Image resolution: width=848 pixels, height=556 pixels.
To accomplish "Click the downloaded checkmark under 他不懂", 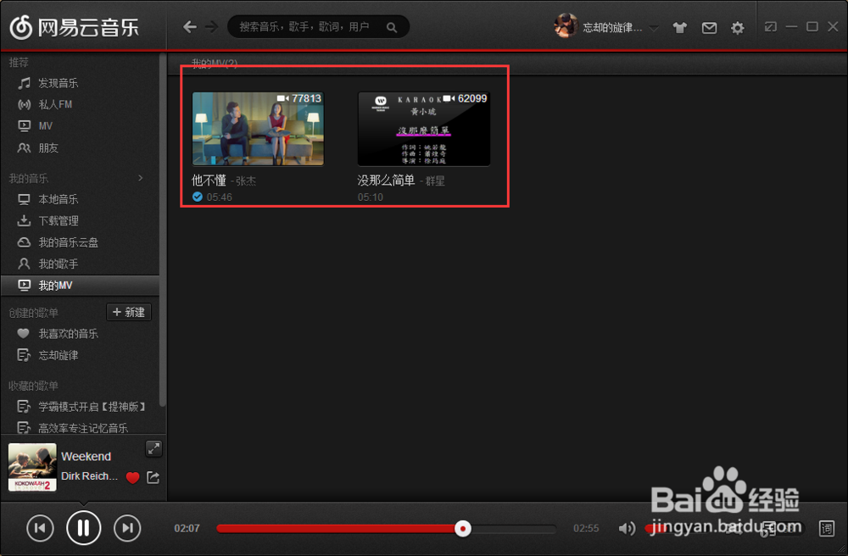I will coord(198,197).
